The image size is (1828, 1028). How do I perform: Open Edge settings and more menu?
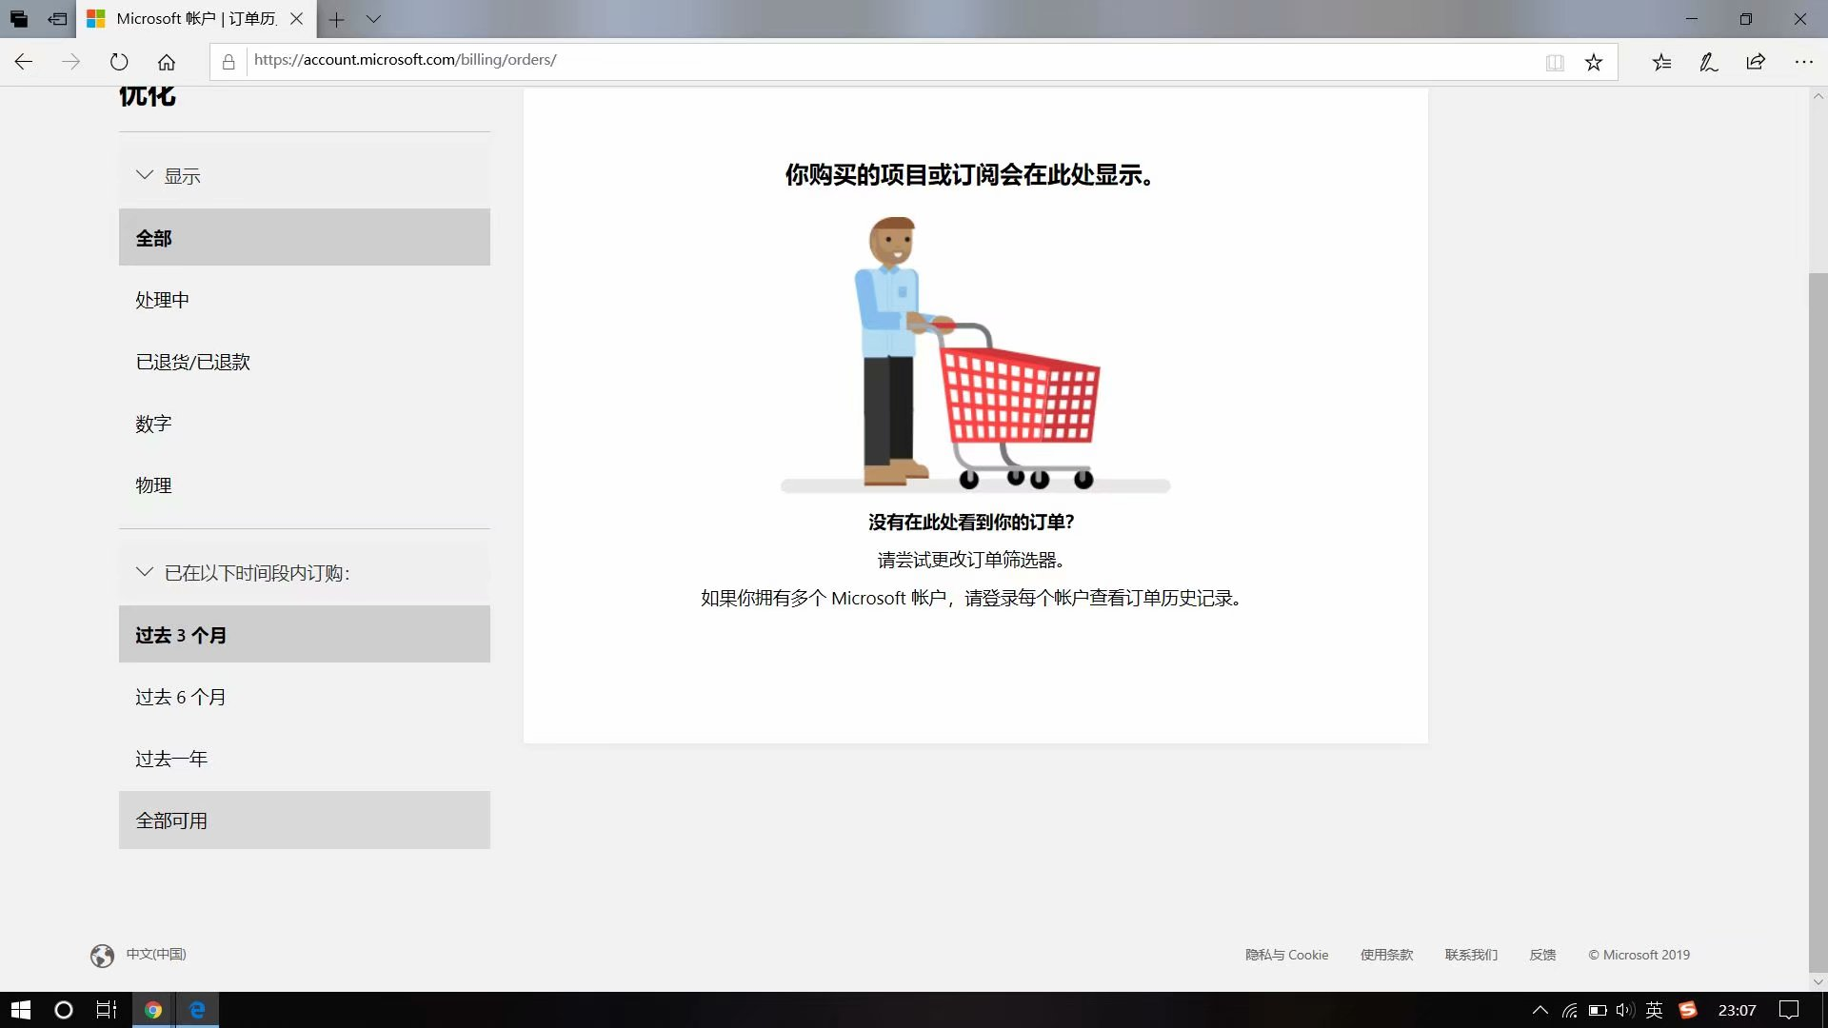click(1803, 62)
